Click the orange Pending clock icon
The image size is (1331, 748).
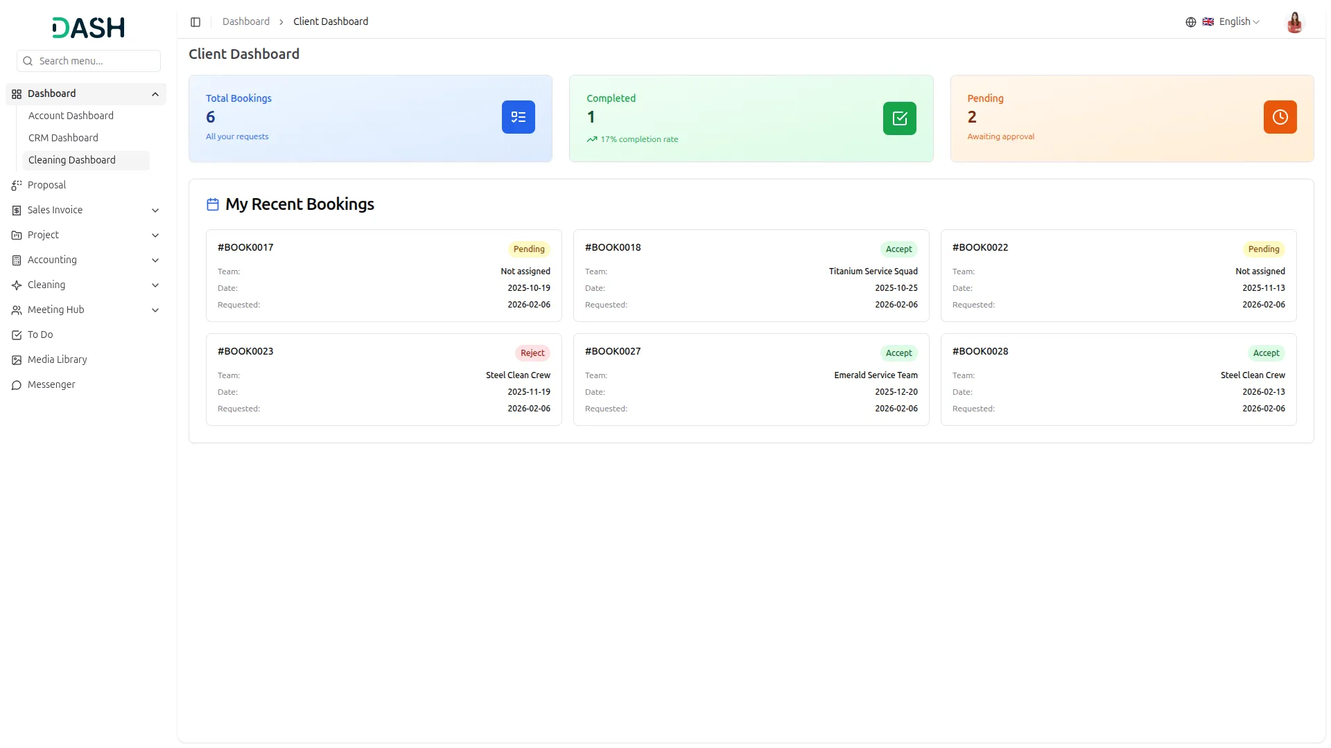(x=1280, y=117)
